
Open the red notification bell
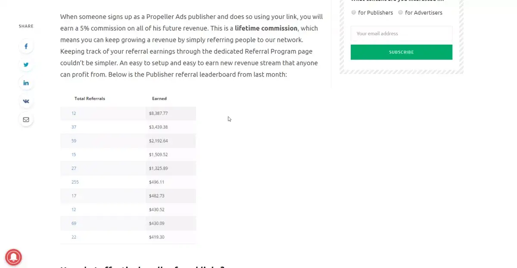13,257
